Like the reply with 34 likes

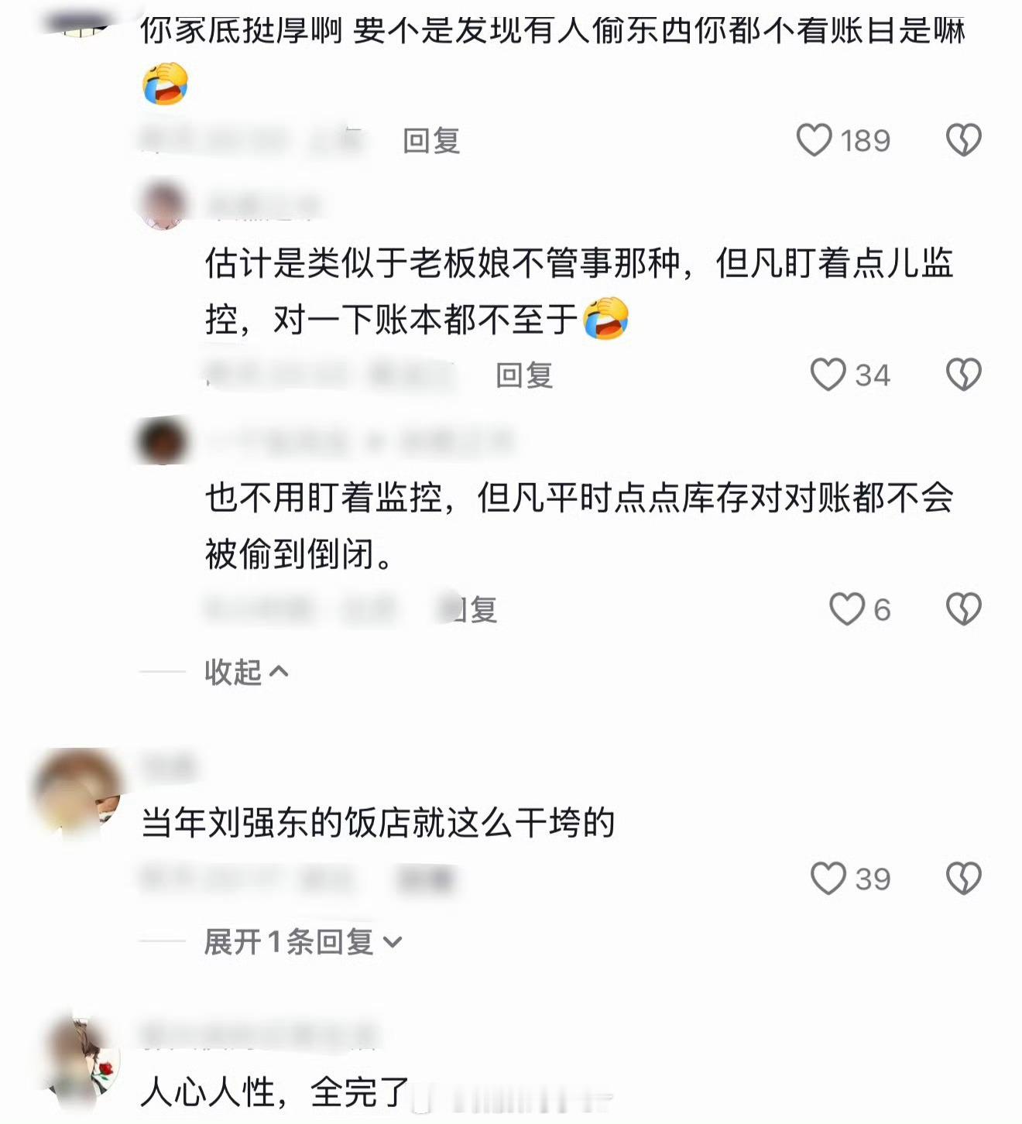pos(828,375)
